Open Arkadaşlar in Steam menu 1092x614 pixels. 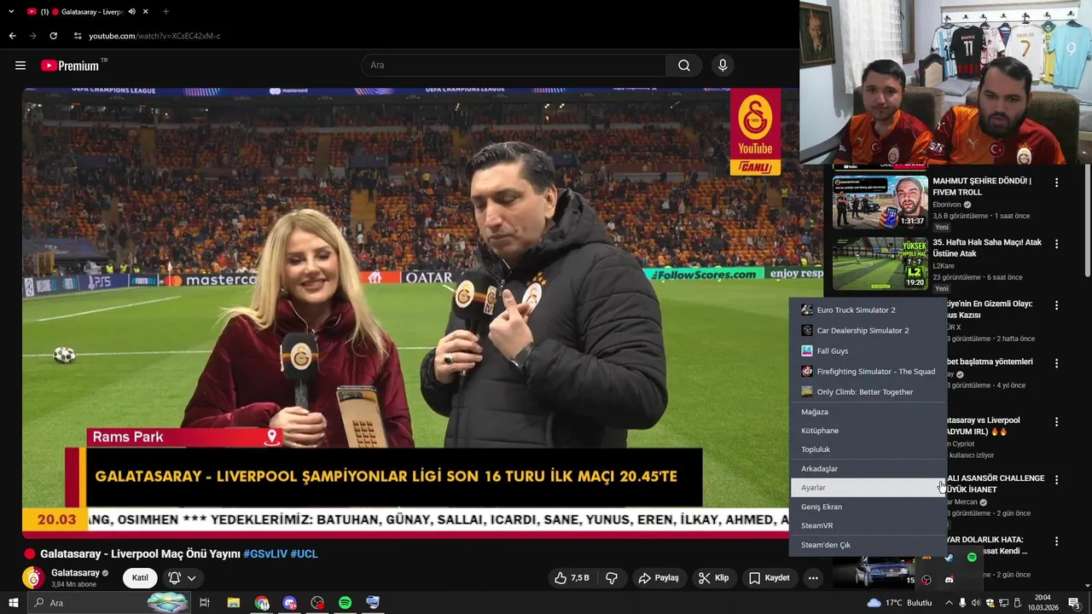(x=868, y=468)
